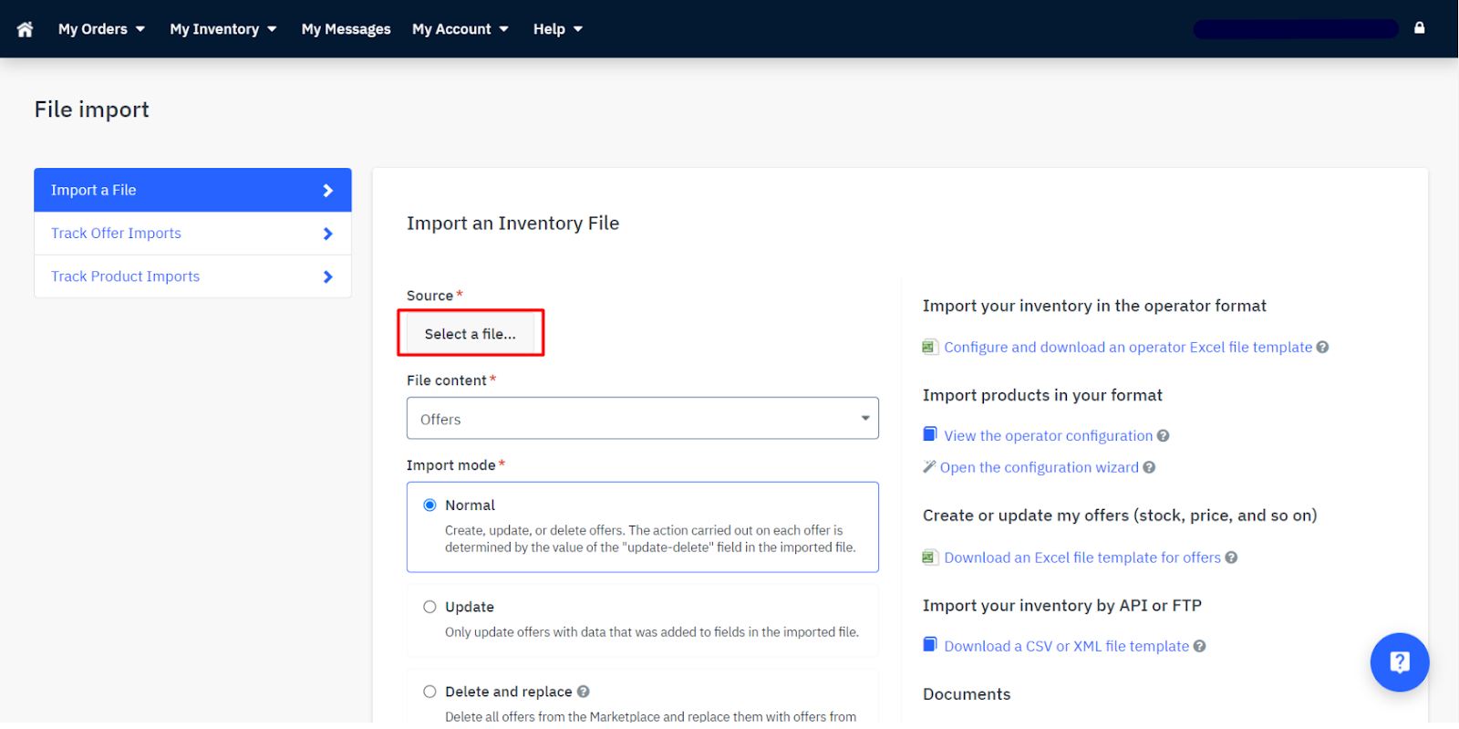1459x729 pixels.
Task: Select the Update import mode
Action: click(429, 607)
